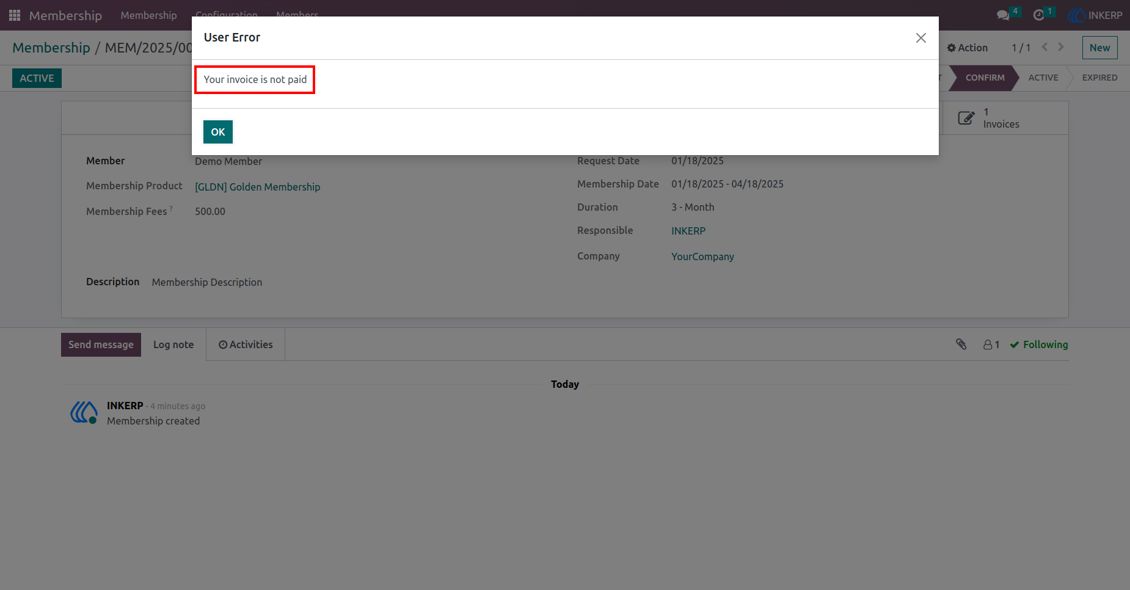Image resolution: width=1130 pixels, height=590 pixels.
Task: Open the [GLDN] Golden Membership product link
Action: tap(257, 187)
